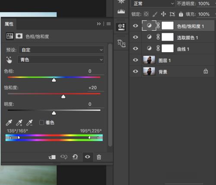Image resolution: width=216 pixels, height=185 pixels.
Task: Click the 饱和度 saturation slider handle
Action: [x=63, y=97]
